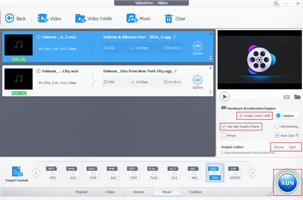303x200 pixels.
Task: Open snapshot folder icon under preview
Action: pos(297,96)
